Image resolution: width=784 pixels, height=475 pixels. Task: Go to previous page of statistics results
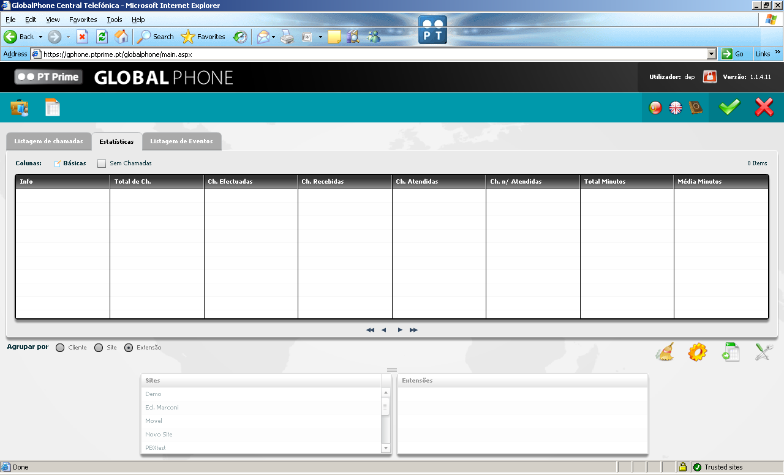tap(384, 330)
